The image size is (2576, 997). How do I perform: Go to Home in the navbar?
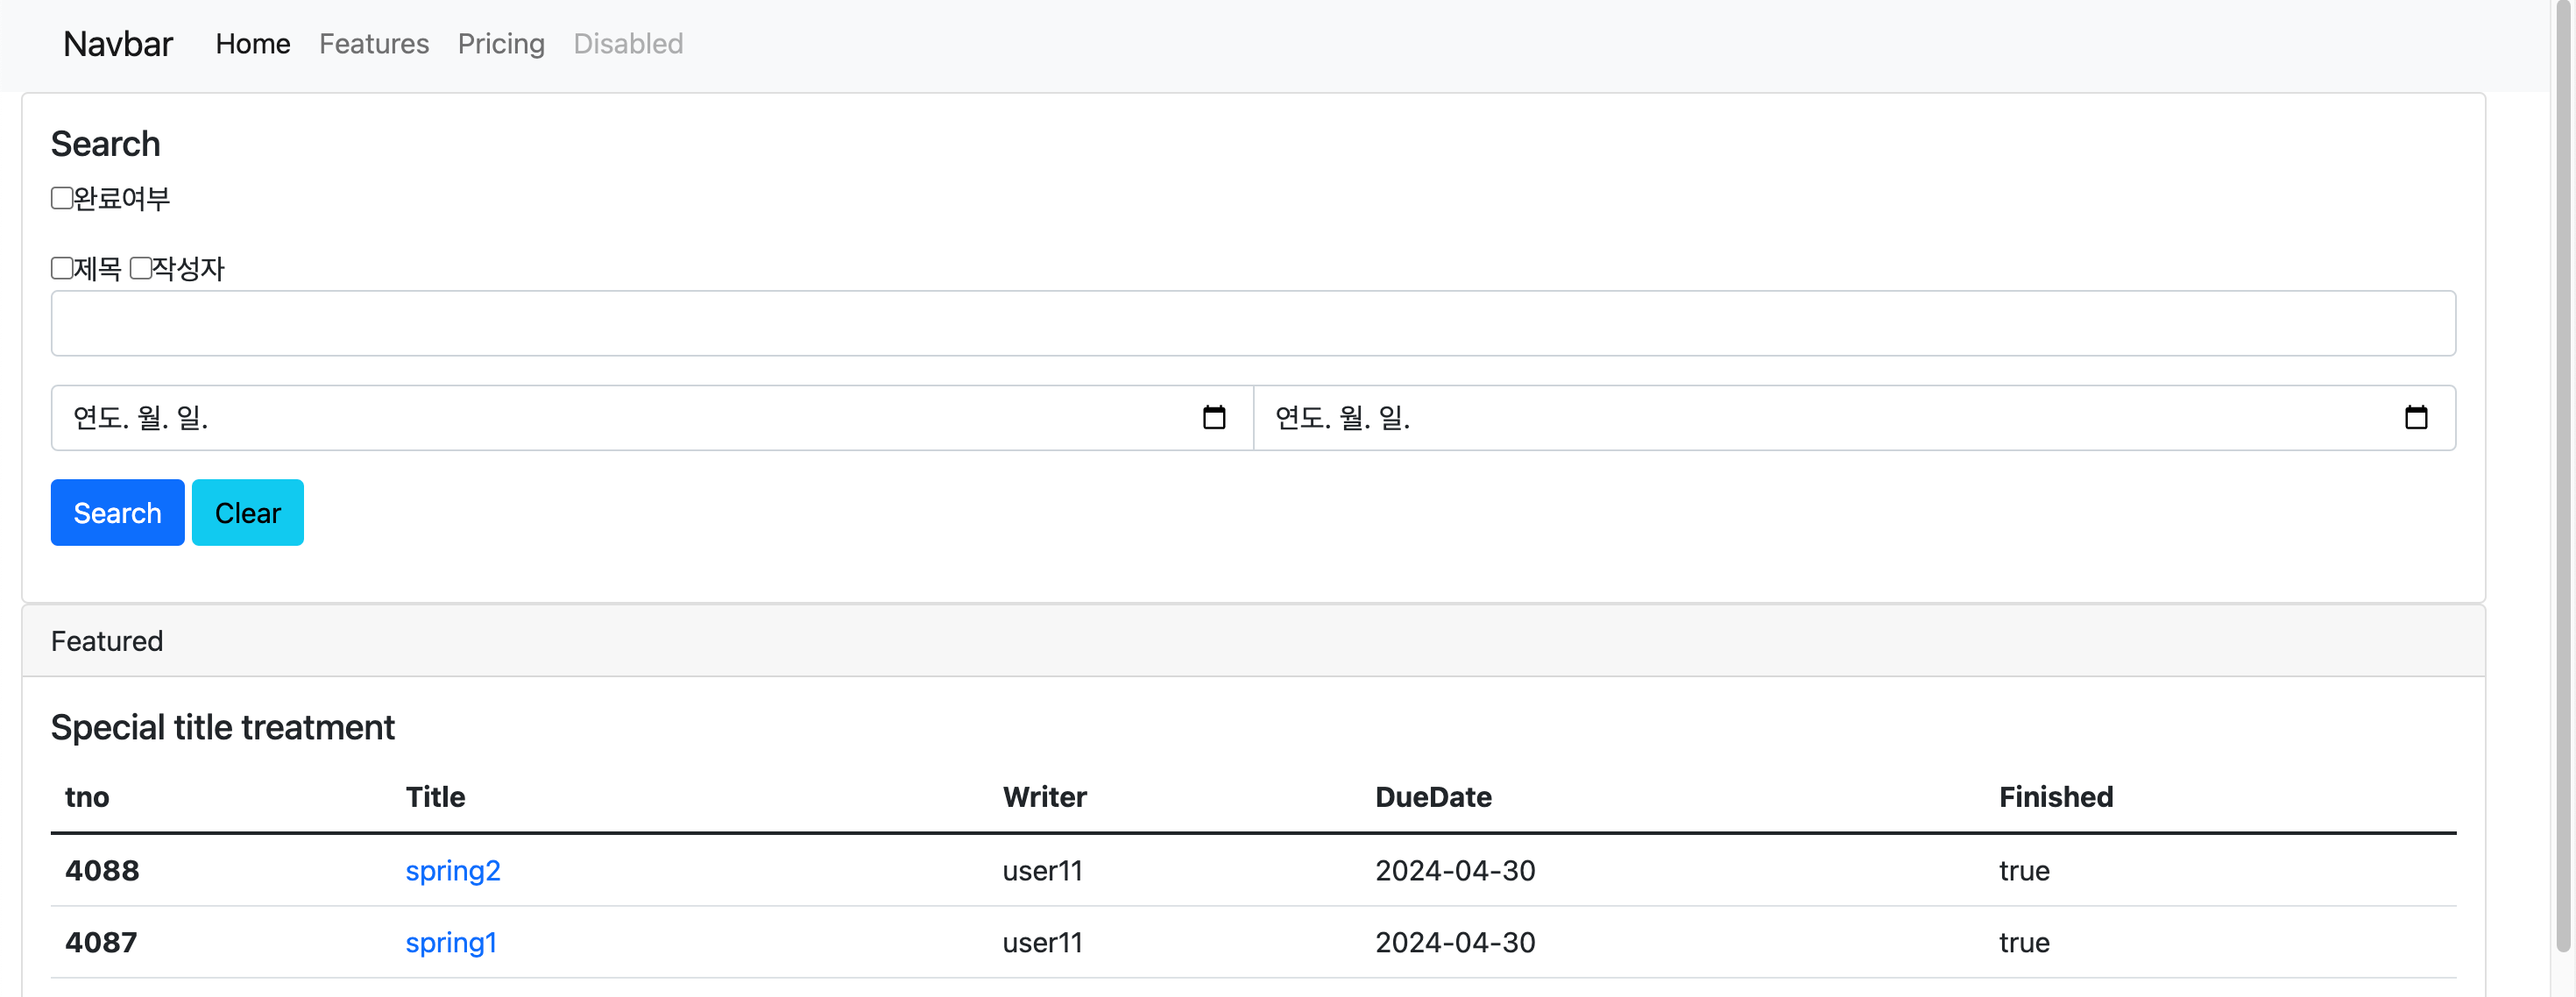coord(253,44)
